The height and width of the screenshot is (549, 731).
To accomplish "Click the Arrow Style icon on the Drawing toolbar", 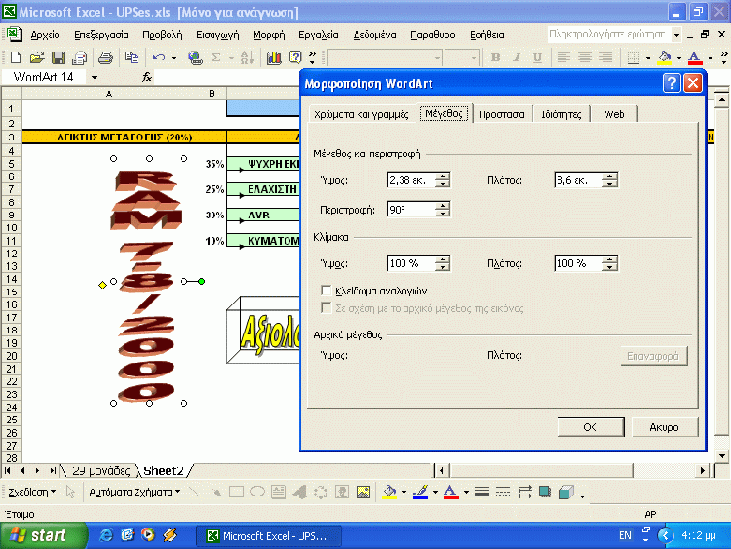I will tap(524, 492).
